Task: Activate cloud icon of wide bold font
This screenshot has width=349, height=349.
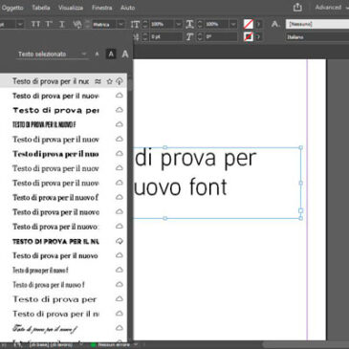Action: 120,110
